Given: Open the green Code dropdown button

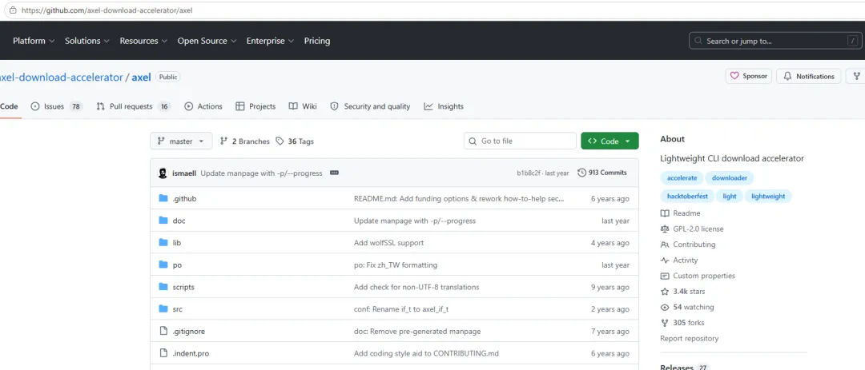Looking at the screenshot, I should 610,141.
